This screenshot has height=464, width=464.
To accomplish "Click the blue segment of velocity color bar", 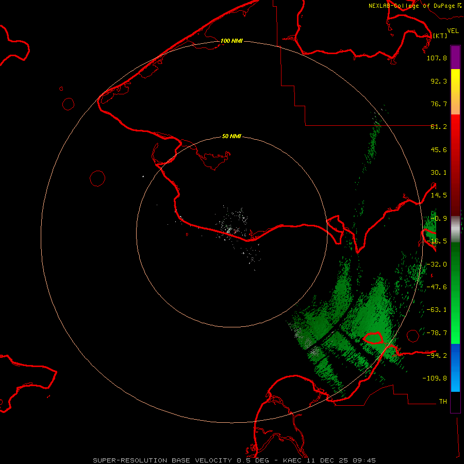I will pyautogui.click(x=455, y=368).
